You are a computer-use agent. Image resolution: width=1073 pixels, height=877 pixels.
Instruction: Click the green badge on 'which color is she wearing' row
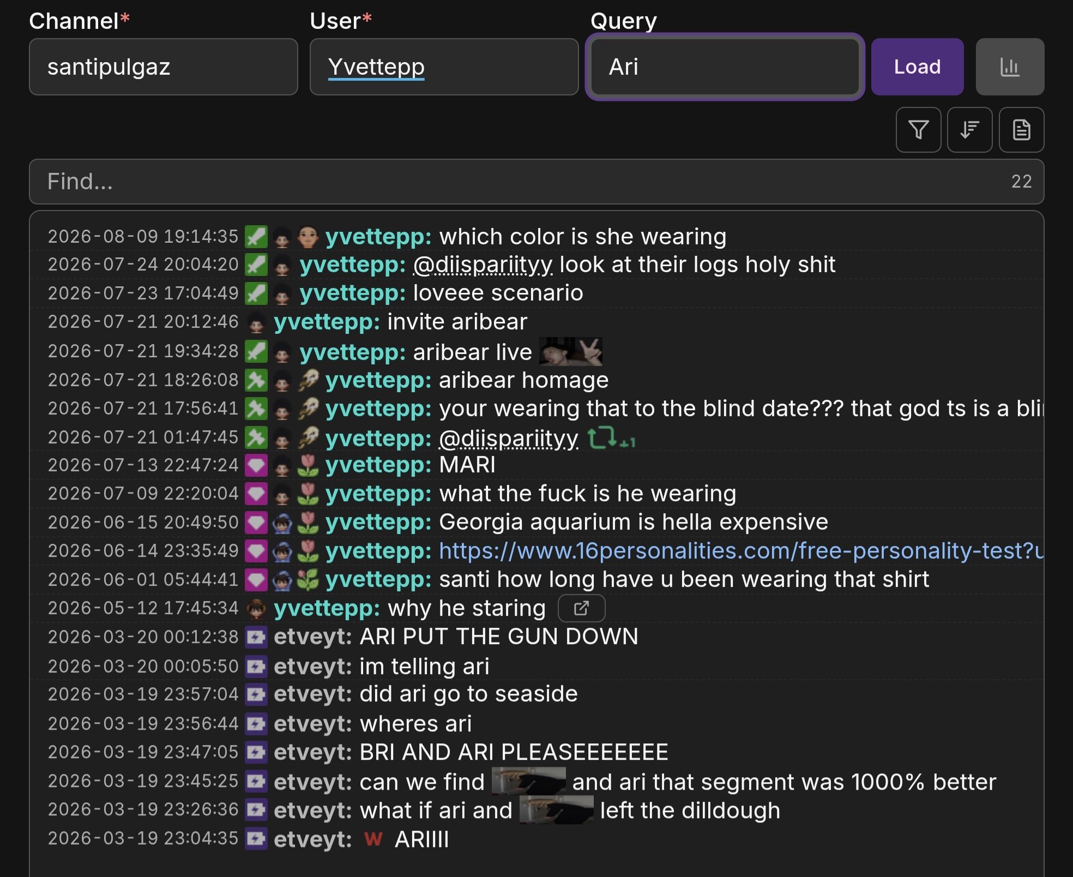[256, 237]
